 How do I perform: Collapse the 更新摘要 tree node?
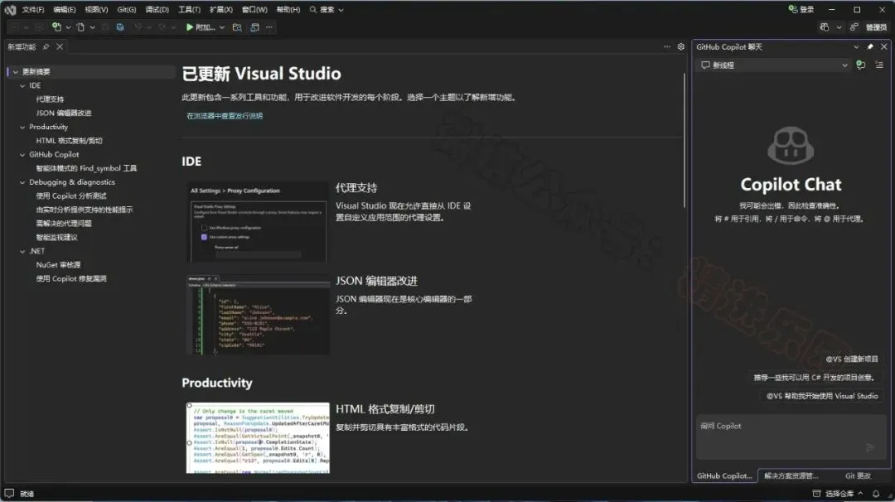(16, 72)
